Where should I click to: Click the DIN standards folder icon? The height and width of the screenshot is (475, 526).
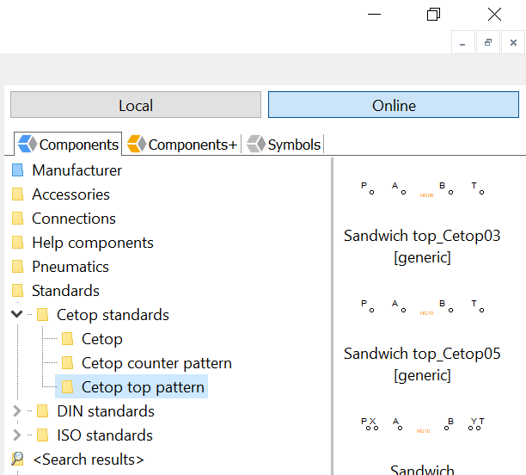pos(42,410)
